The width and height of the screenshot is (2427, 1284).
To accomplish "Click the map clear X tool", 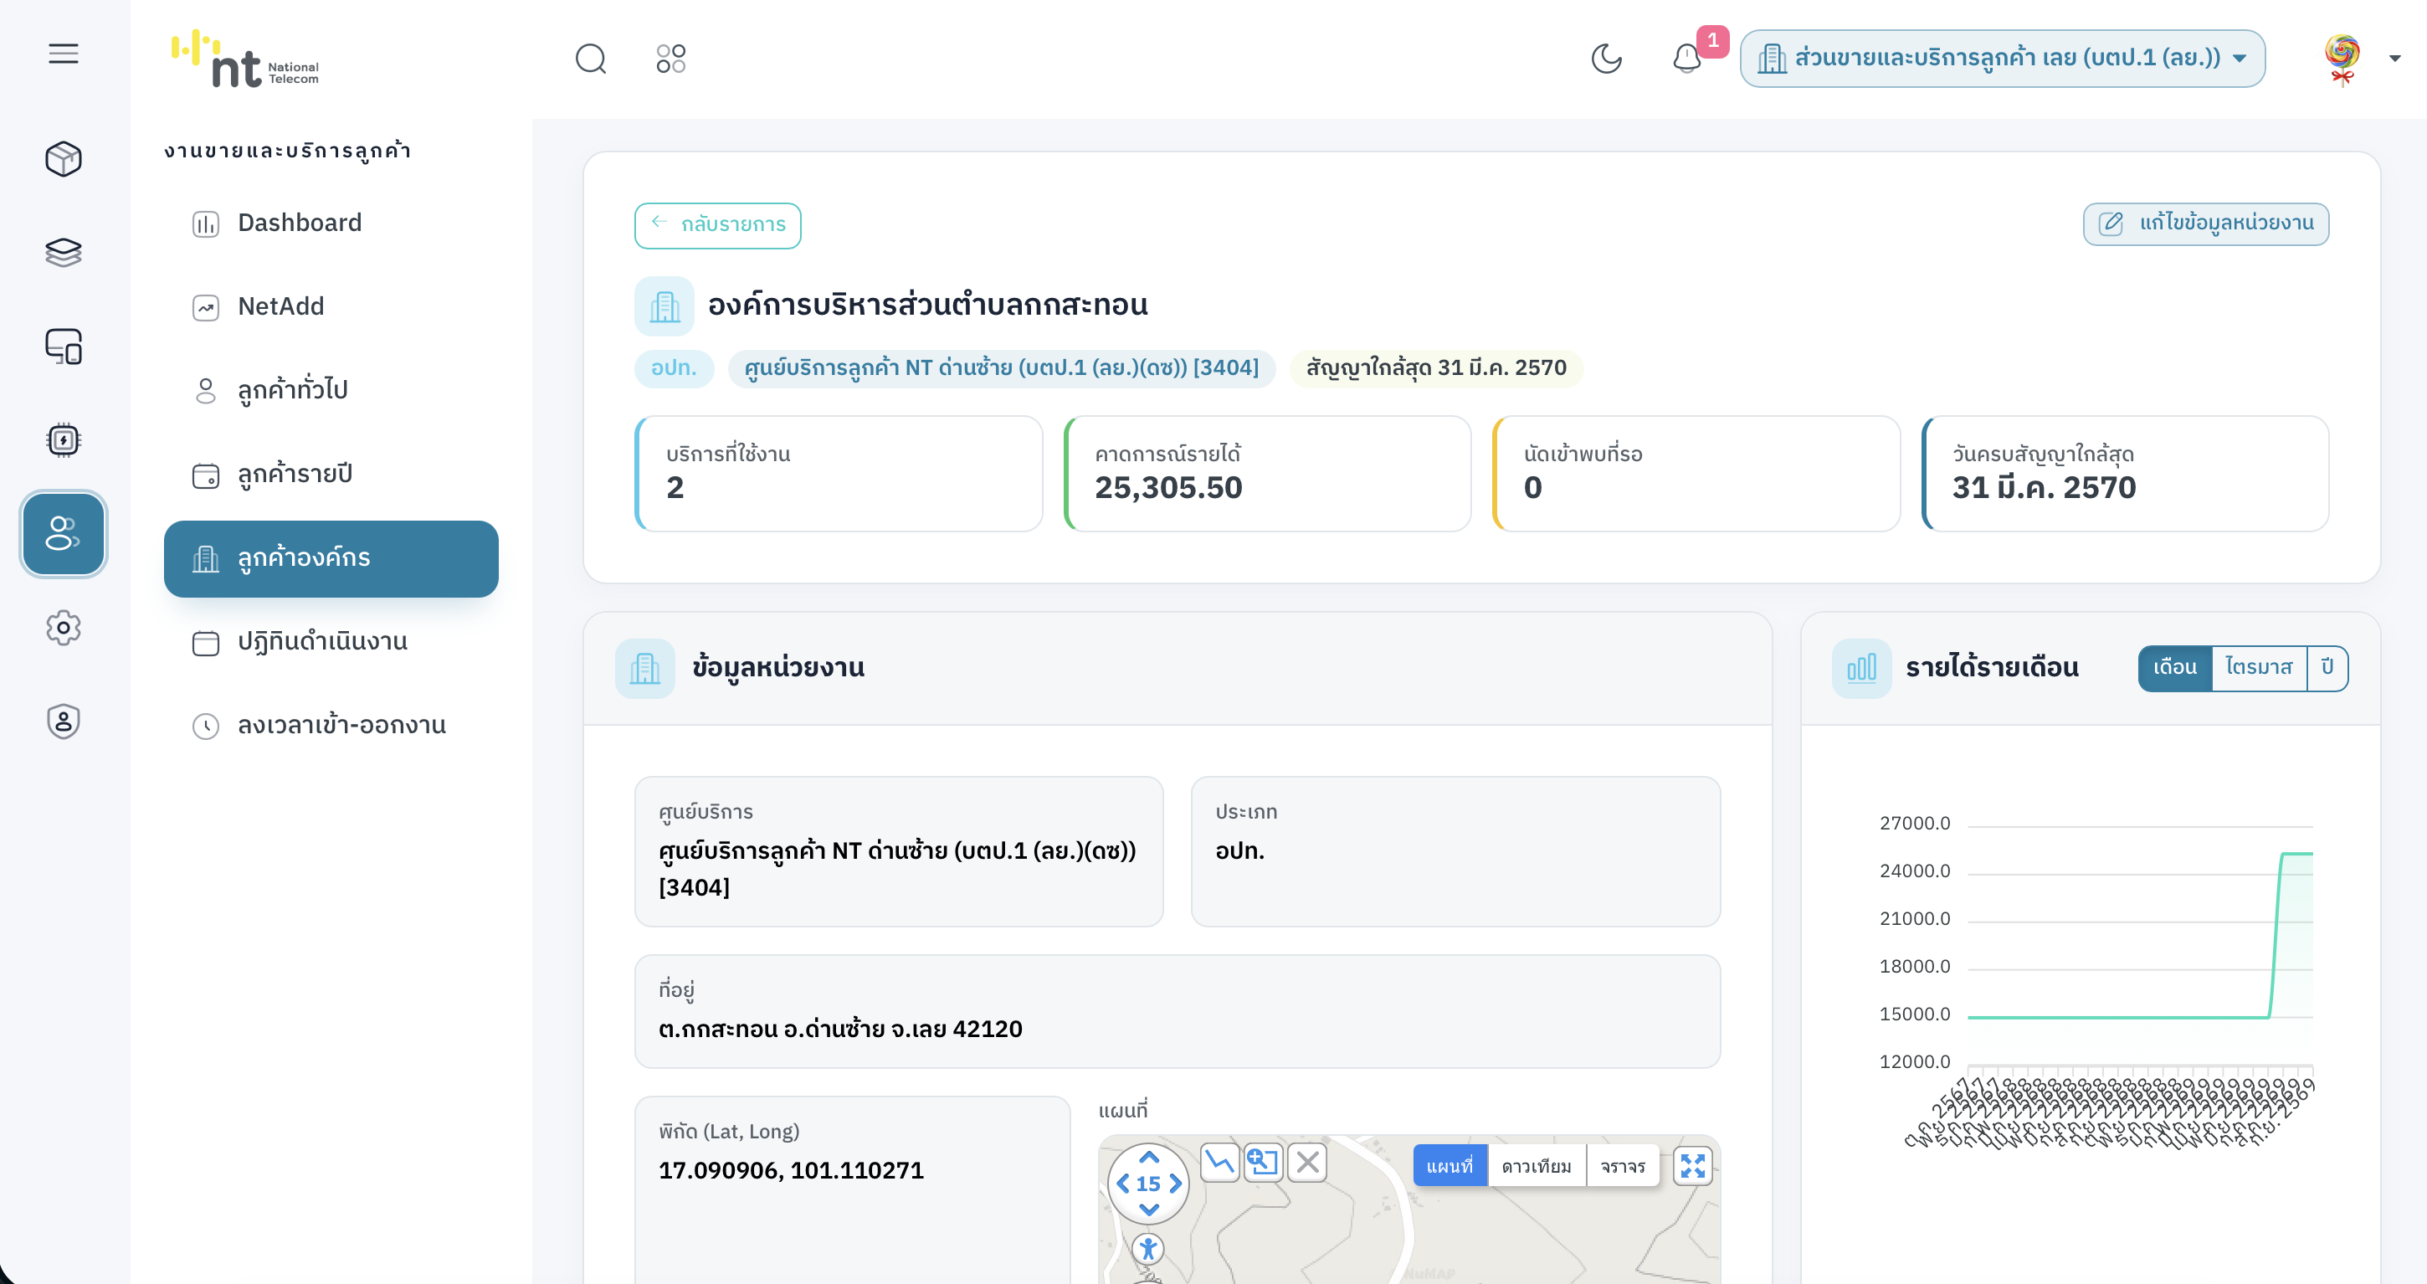I will coord(1306,1162).
